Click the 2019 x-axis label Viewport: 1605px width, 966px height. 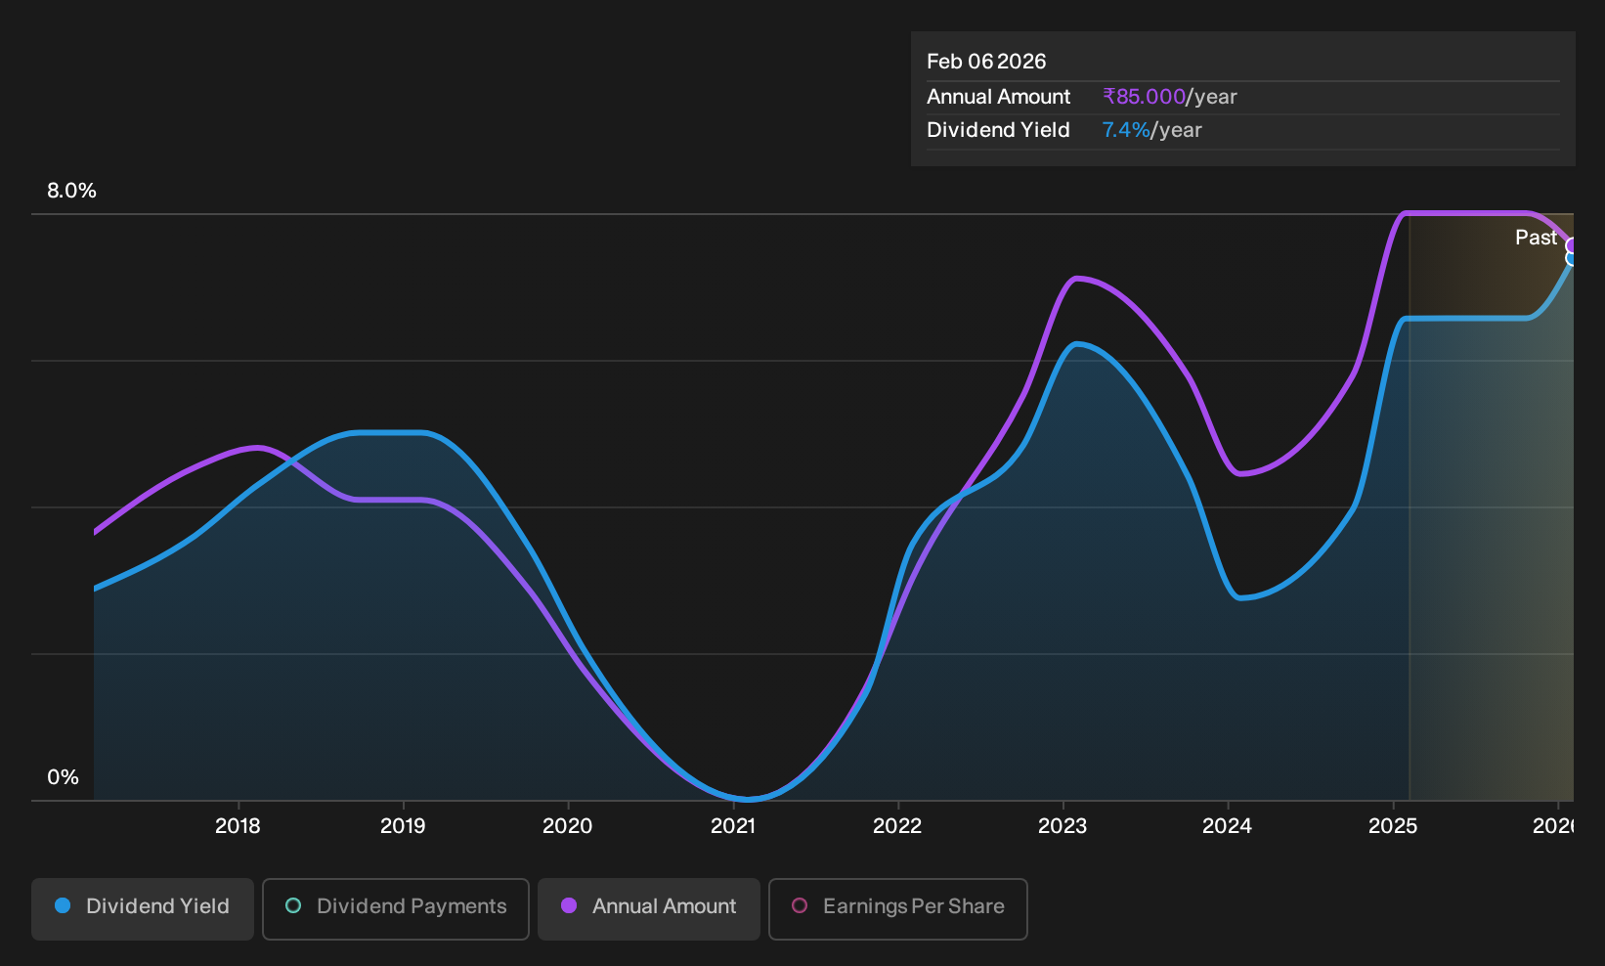pos(403,826)
